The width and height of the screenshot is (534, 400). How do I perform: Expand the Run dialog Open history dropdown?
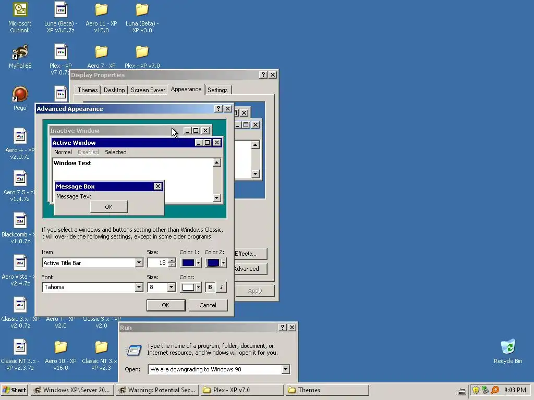coord(285,369)
